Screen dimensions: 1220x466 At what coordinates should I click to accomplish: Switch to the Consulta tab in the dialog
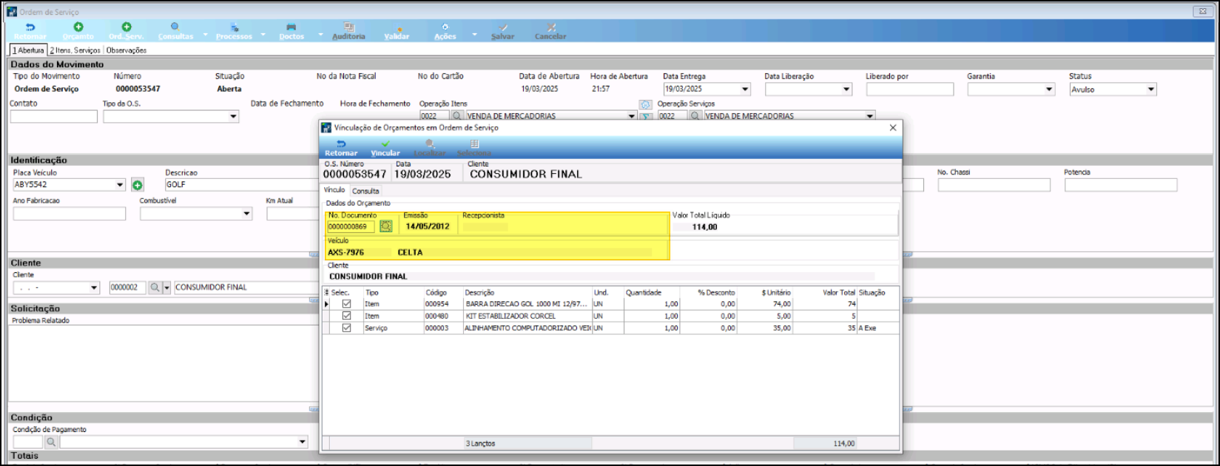(x=365, y=191)
